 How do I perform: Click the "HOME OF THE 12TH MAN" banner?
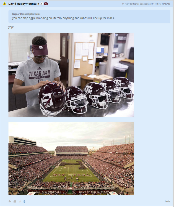tap(94, 192)
